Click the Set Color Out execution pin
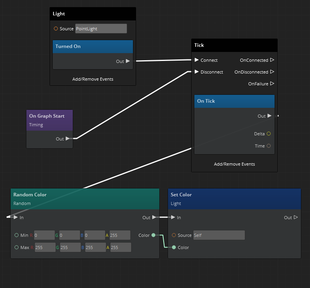Viewport: 310px width, 288px height. click(296, 218)
